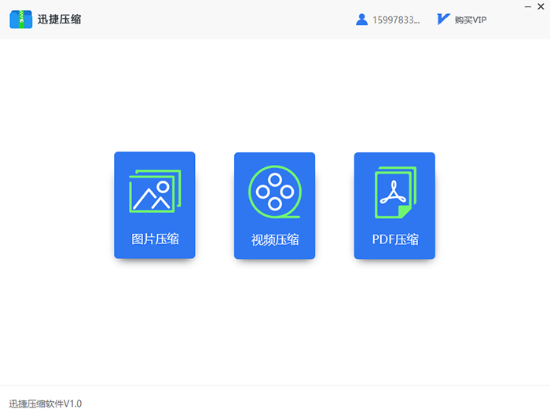Click the 迅捷压缩 title text
Screen dimensions: 550x420
[59, 20]
